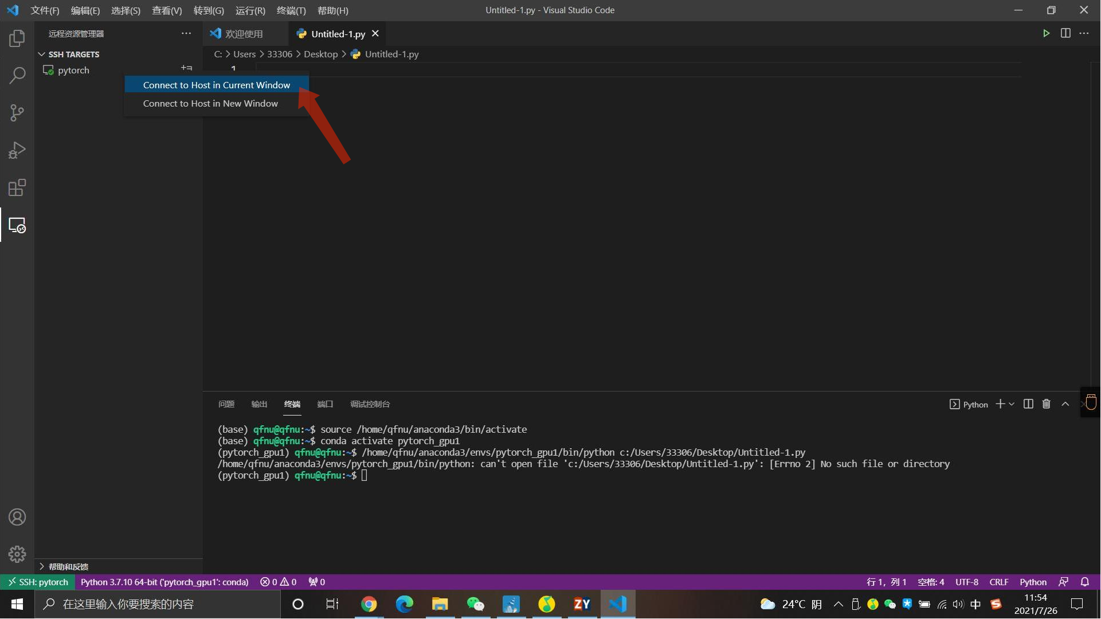
Task: Open Microsoft Edge from the taskbar
Action: tap(405, 604)
